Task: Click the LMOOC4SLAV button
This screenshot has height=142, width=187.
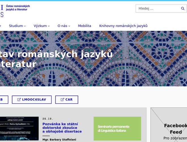Action: 32,100
